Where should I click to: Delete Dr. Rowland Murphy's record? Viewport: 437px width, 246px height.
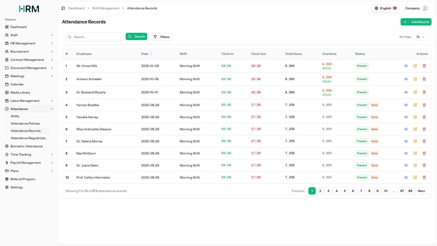424,92
